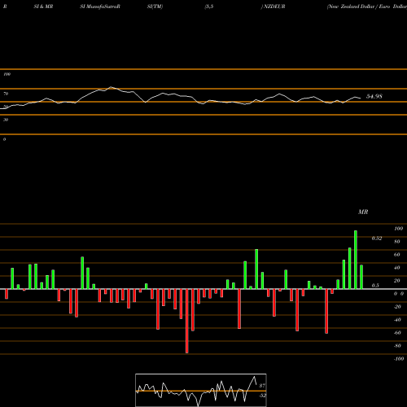Click the MR axis label 80
The image size is (407, 407).
coord(397,242)
